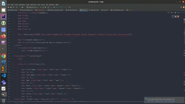Image resolution: width=185 pixels, height=104 pixels.
Task: Jump to next highlighted problem arrow
Action: click(184, 13)
